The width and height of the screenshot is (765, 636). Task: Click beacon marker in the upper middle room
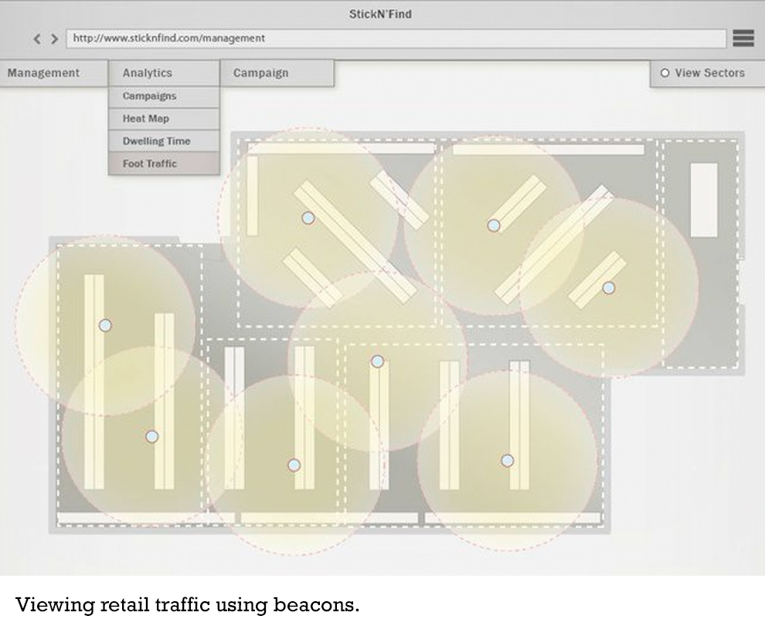tap(494, 226)
